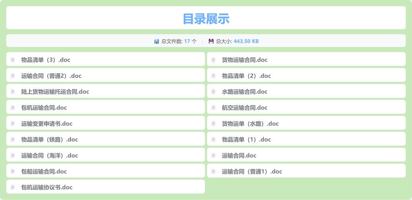Click document icon beside 货物运输合同.doc

[213, 60]
